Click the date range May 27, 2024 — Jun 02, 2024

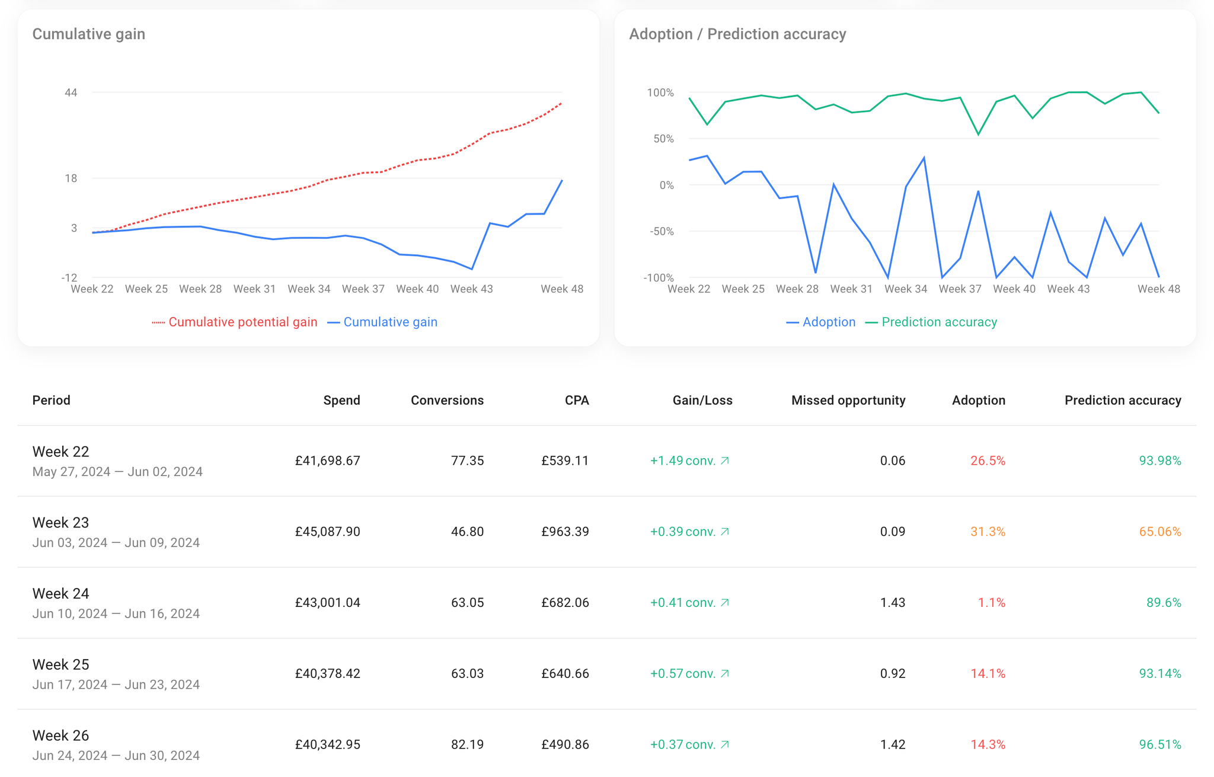pos(117,472)
